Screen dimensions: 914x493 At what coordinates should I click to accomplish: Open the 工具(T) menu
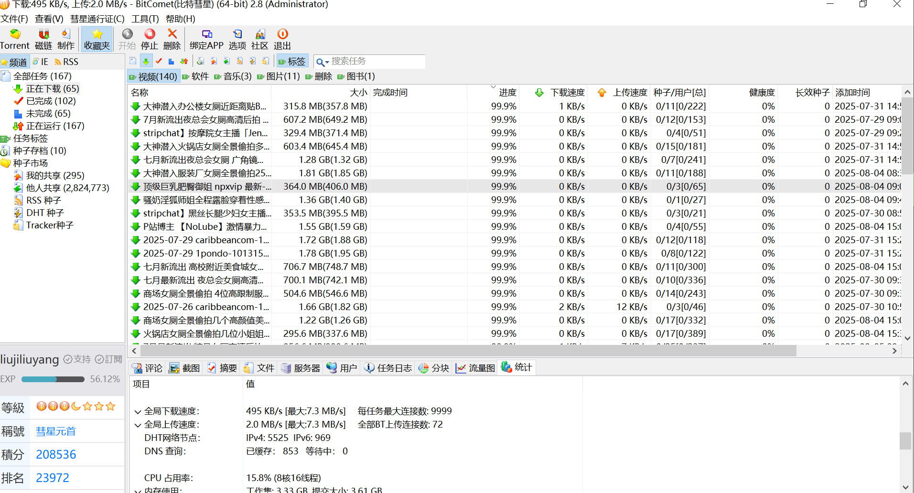pyautogui.click(x=145, y=19)
